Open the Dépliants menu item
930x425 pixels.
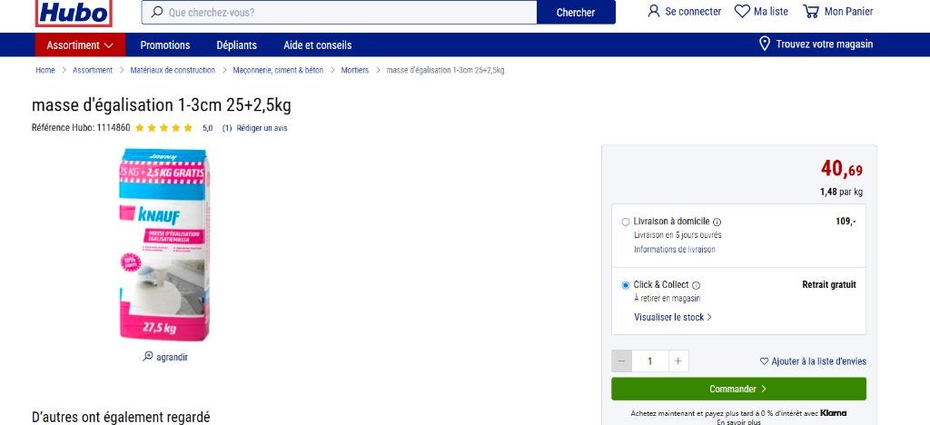click(237, 45)
